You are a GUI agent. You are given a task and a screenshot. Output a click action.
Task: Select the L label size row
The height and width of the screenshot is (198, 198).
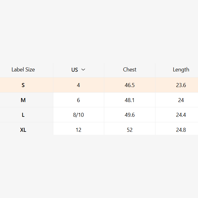[x=23, y=115]
